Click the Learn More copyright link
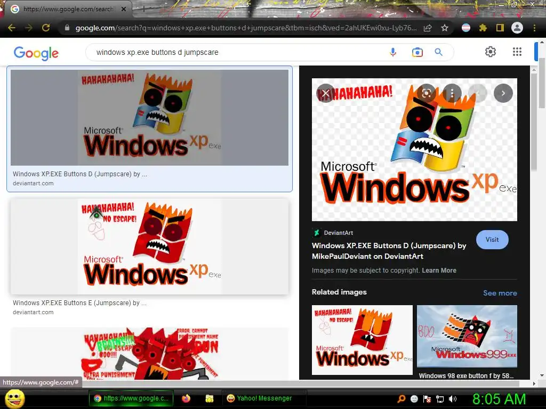Viewport: 546px width, 409px height. pos(439,270)
